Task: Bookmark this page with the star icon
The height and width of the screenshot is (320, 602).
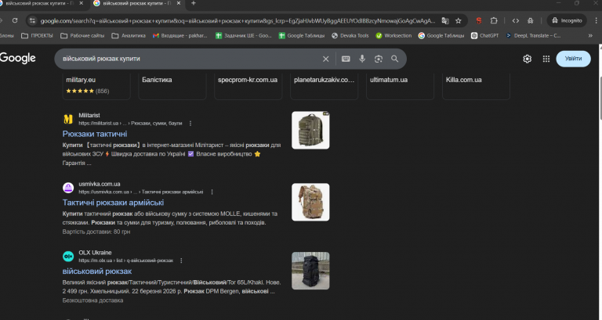Action: 459,20
